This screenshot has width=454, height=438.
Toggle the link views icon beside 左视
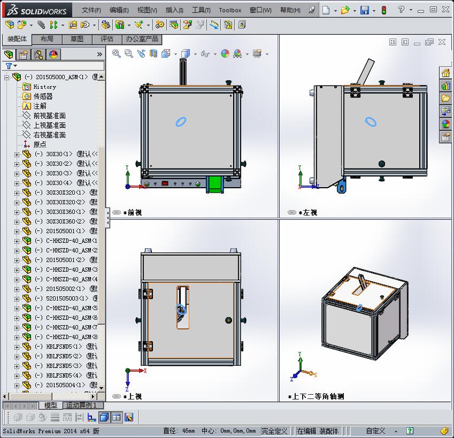pos(292,212)
